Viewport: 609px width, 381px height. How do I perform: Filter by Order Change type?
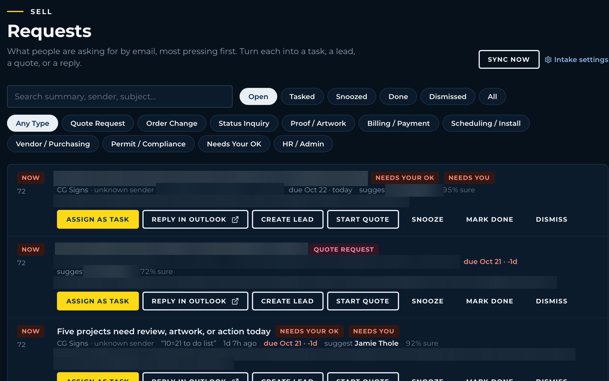click(x=172, y=123)
